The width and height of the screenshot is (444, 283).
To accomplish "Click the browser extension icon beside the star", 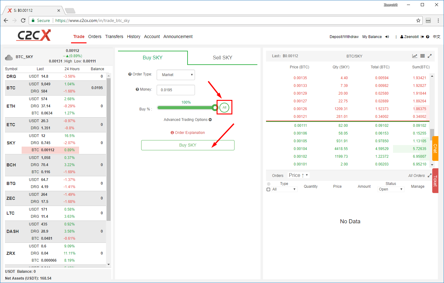I will pos(428,20).
